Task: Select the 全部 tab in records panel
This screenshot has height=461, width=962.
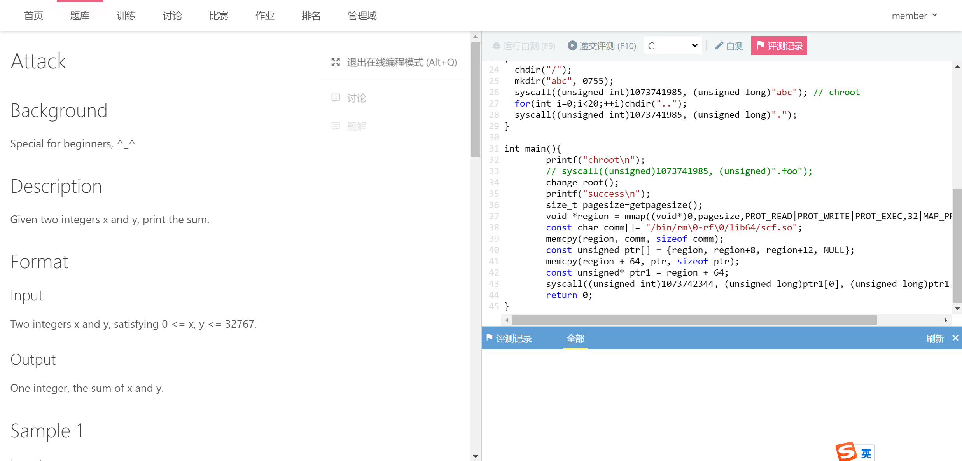Action: click(x=575, y=339)
